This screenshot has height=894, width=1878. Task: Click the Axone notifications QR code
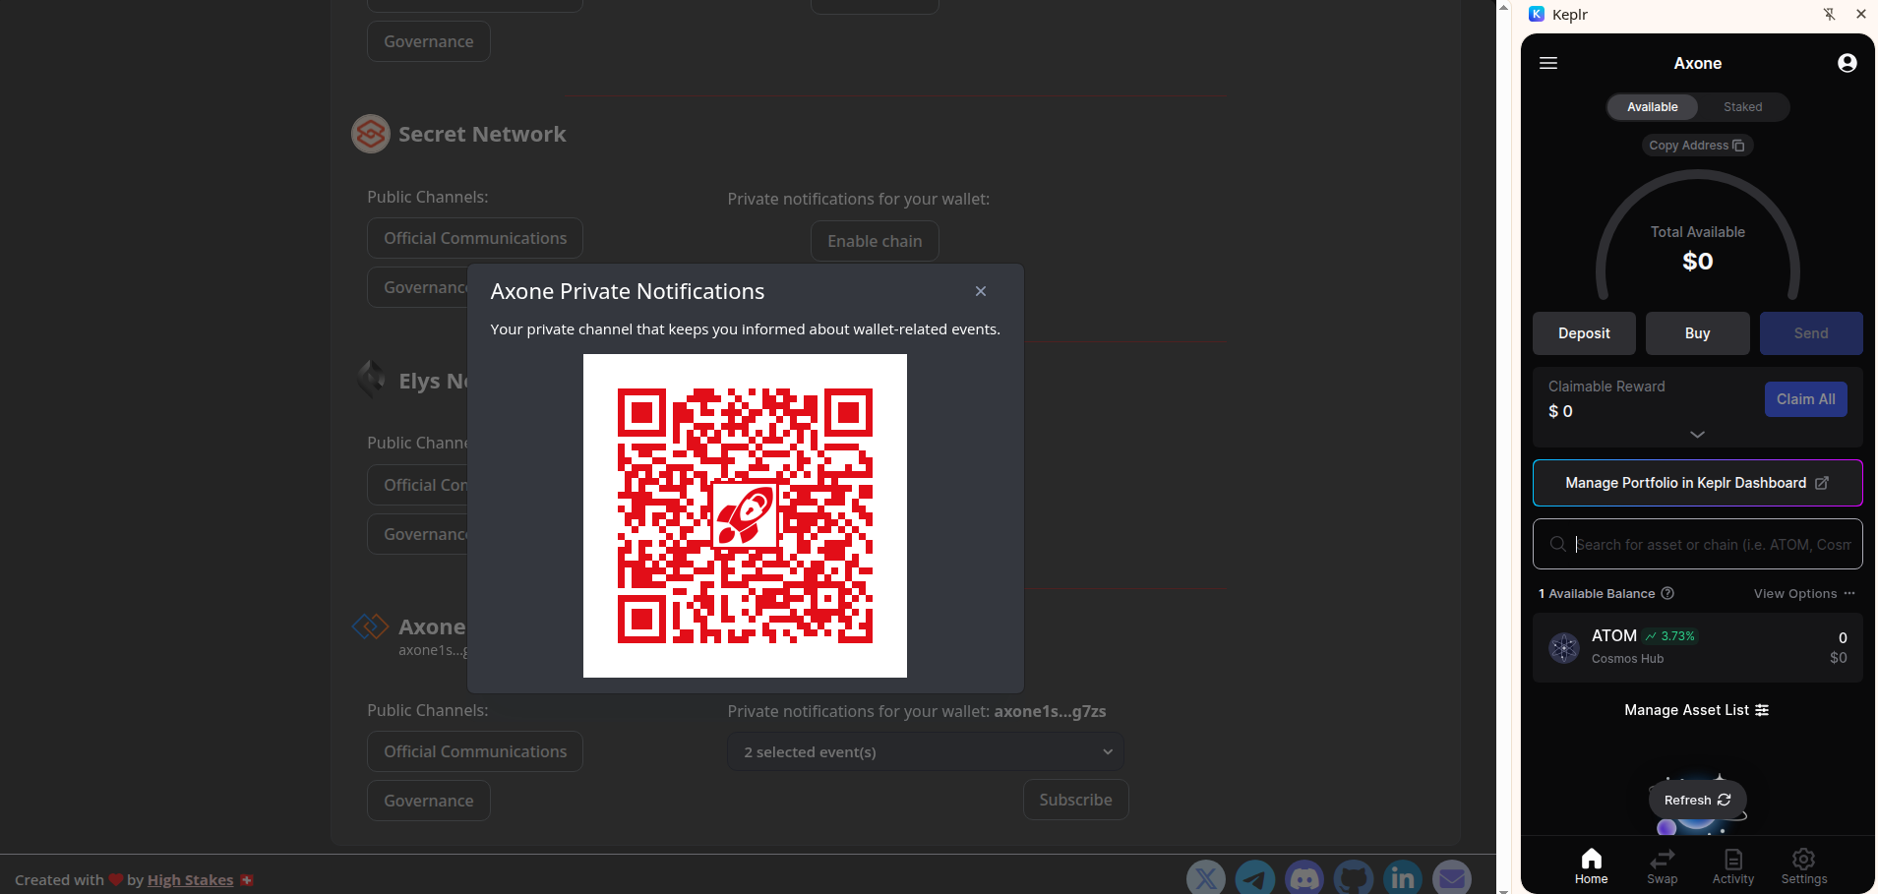click(745, 515)
